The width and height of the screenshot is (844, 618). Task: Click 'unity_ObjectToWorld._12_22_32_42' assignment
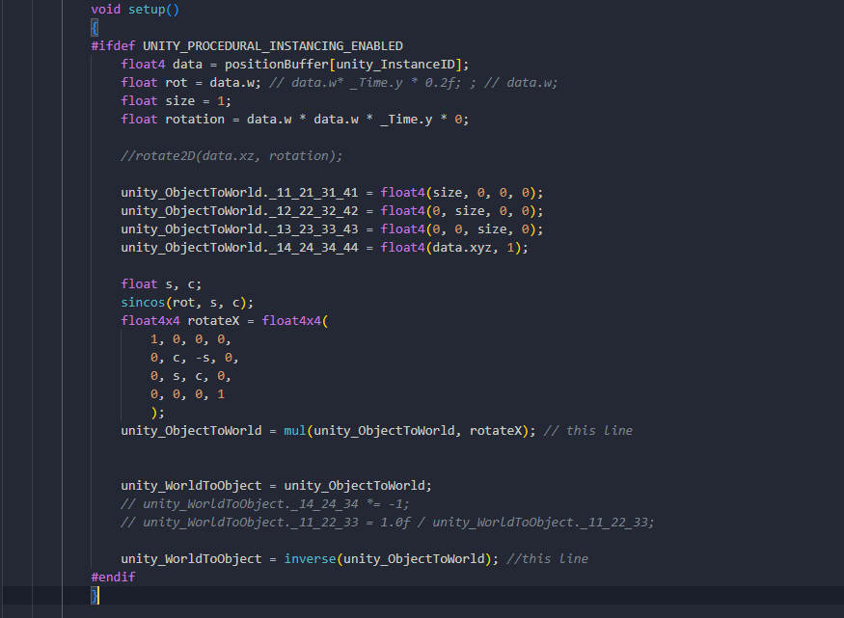pyautogui.click(x=332, y=210)
